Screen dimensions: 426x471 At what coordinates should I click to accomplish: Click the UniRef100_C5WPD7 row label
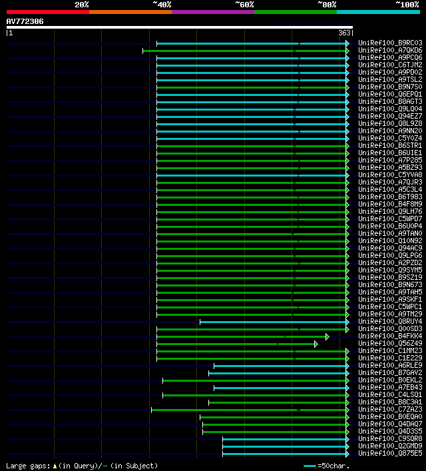coord(390,219)
